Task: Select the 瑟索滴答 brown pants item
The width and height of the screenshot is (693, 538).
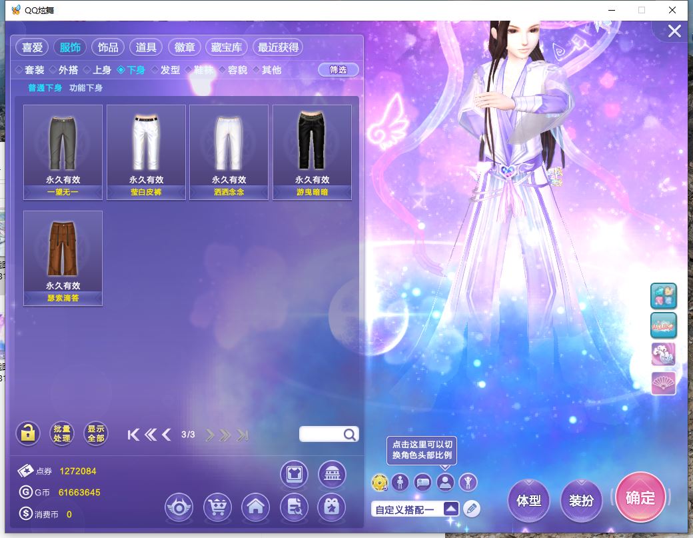Action: pyautogui.click(x=63, y=258)
